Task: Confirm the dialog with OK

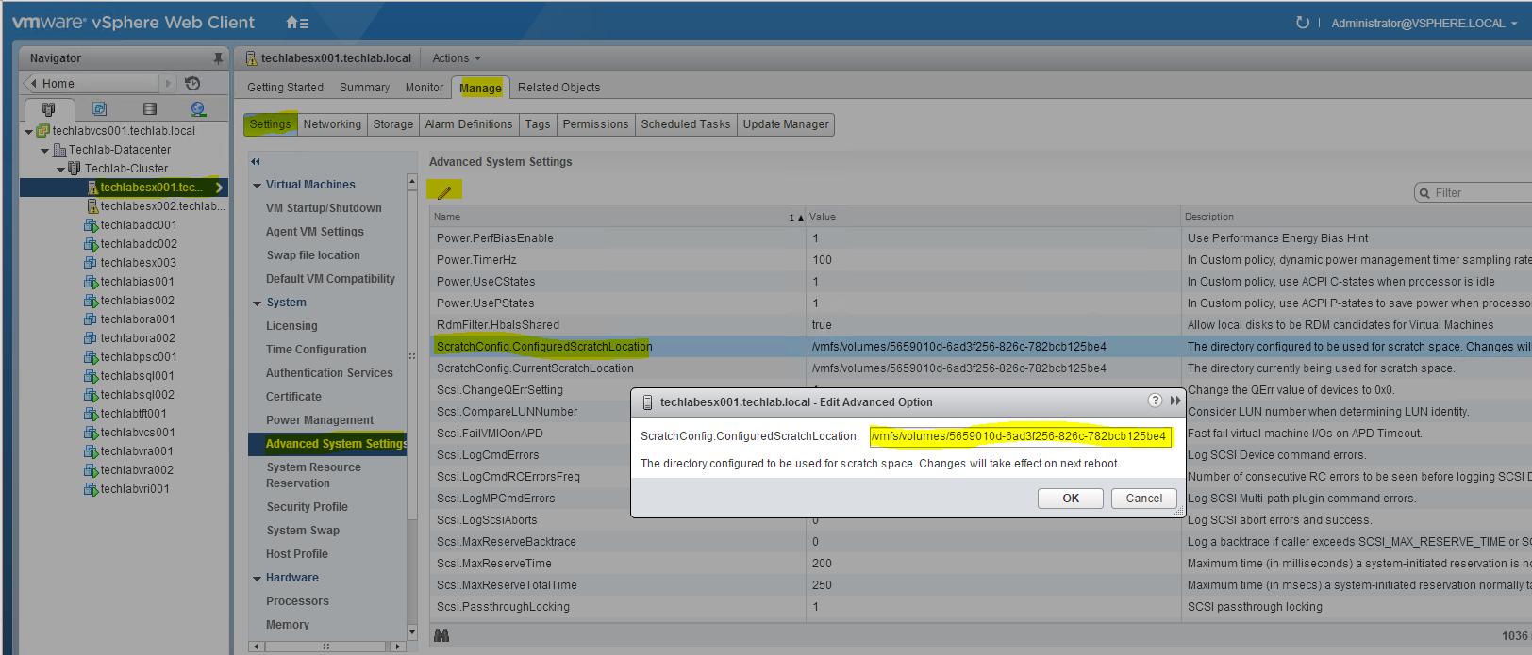Action: [1071, 499]
